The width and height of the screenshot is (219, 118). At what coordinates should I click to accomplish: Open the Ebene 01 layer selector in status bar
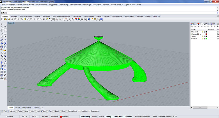coord(65,116)
